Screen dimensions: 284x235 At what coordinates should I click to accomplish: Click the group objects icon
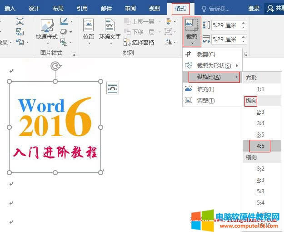(x=168, y=32)
